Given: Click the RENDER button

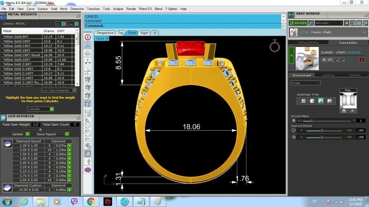Looking at the screenshot, I should 298,23.
